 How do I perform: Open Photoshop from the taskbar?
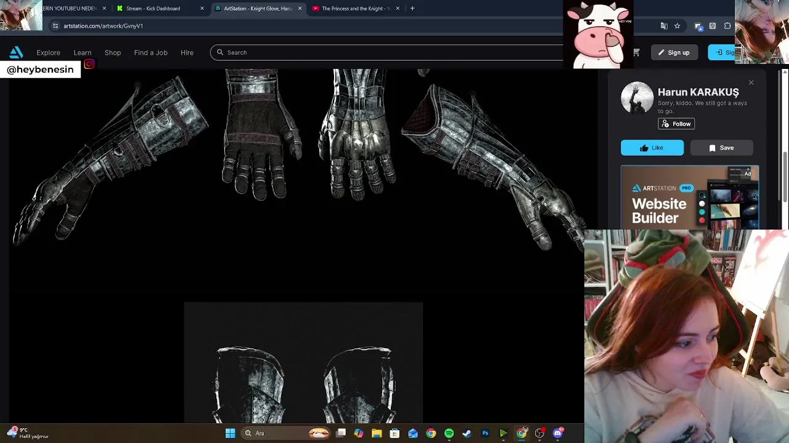(x=485, y=433)
